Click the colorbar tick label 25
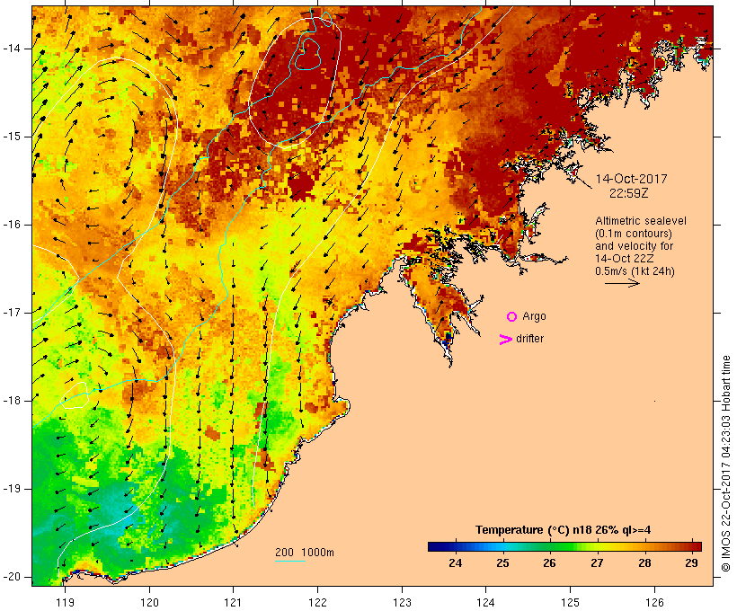Image resolution: width=737 pixels, height=611 pixels. [502, 562]
